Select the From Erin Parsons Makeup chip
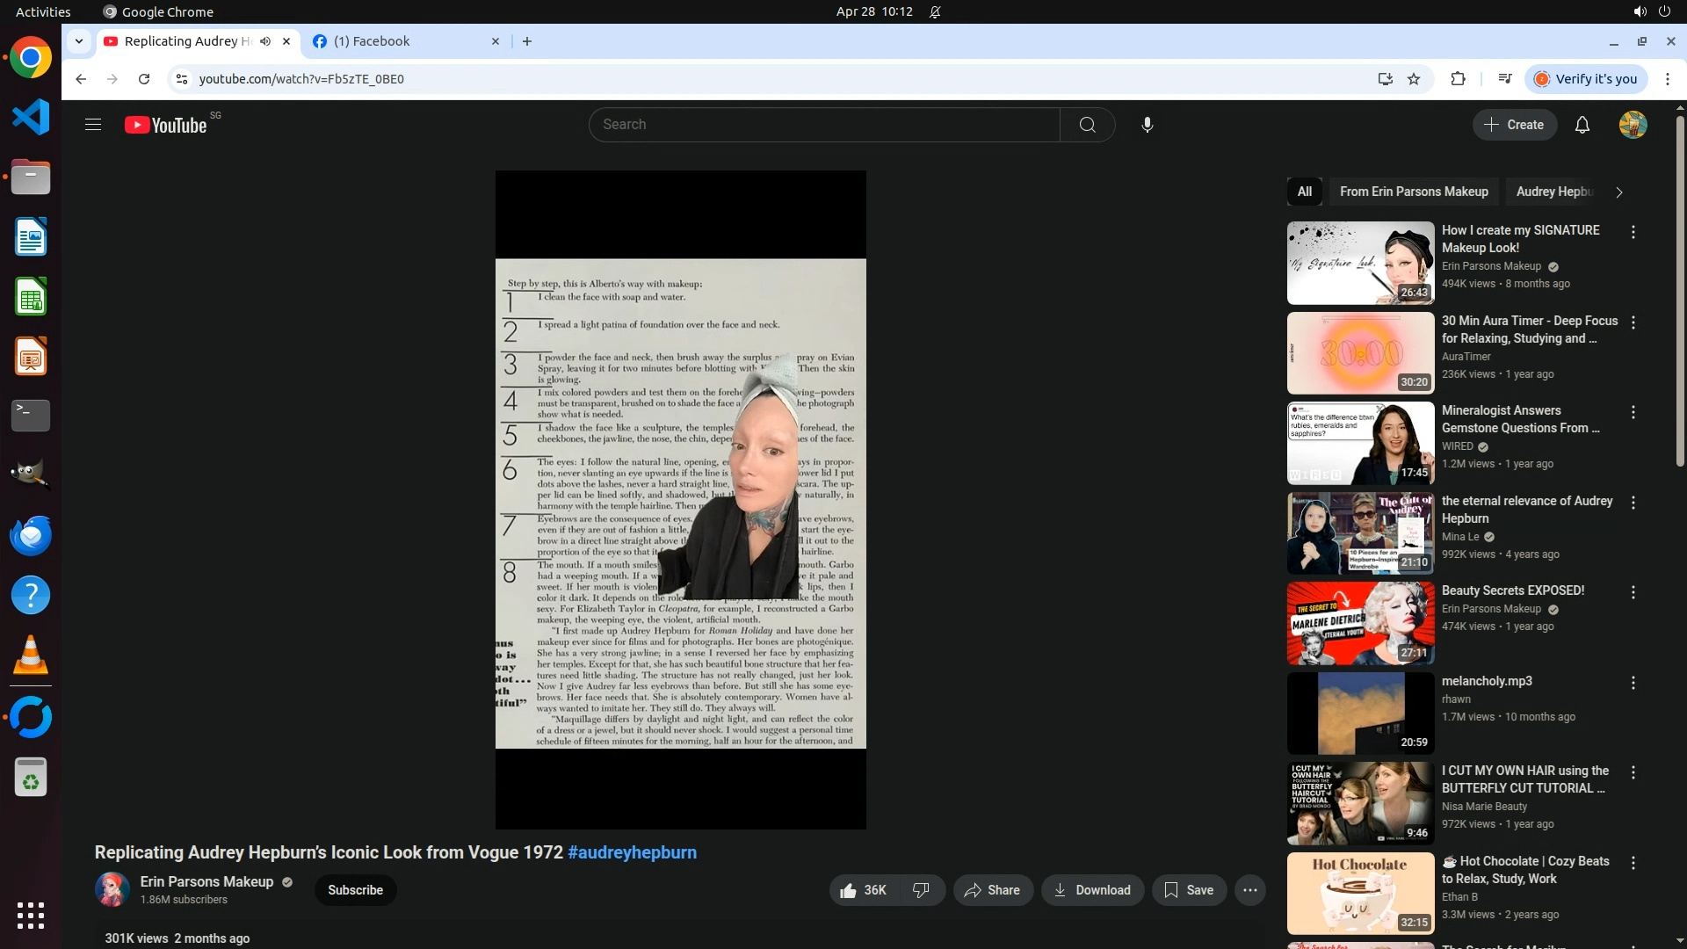Viewport: 1687px width, 949px height. (1413, 192)
